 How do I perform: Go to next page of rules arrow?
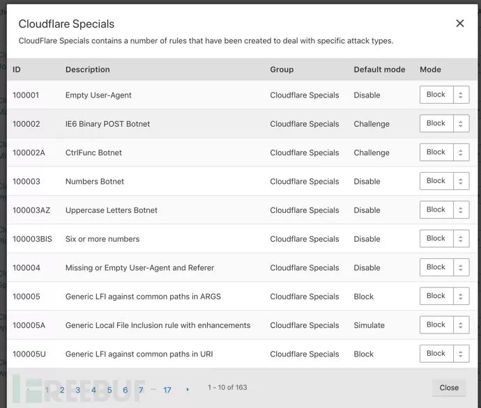click(x=188, y=390)
